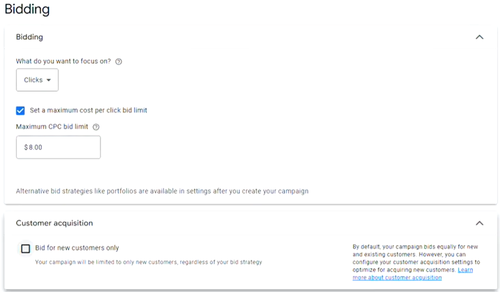Click the Bidding card section title
The height and width of the screenshot is (292, 500).
pos(29,37)
